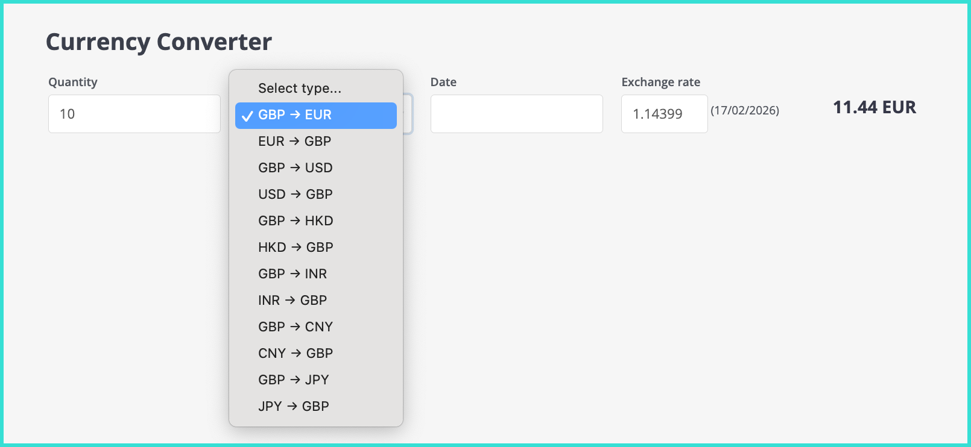Select EUR → GBP conversion
Image resolution: width=971 pixels, height=447 pixels.
click(x=295, y=142)
